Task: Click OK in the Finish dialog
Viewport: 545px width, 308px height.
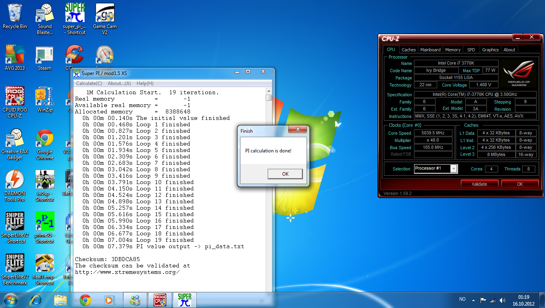Action: [x=285, y=174]
